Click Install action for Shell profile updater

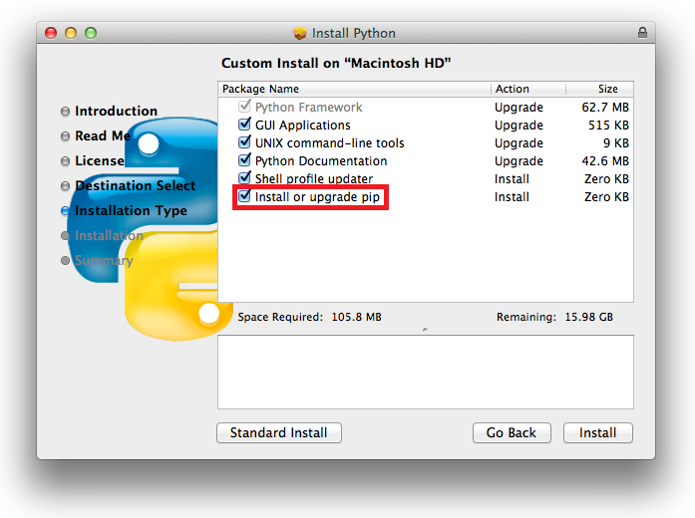coord(512,179)
